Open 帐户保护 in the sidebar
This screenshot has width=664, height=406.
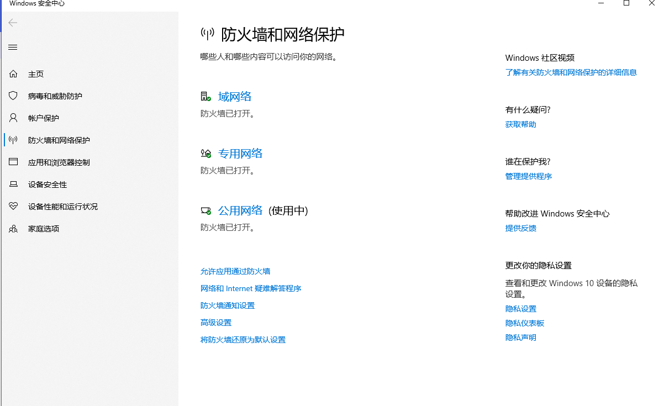(x=44, y=118)
